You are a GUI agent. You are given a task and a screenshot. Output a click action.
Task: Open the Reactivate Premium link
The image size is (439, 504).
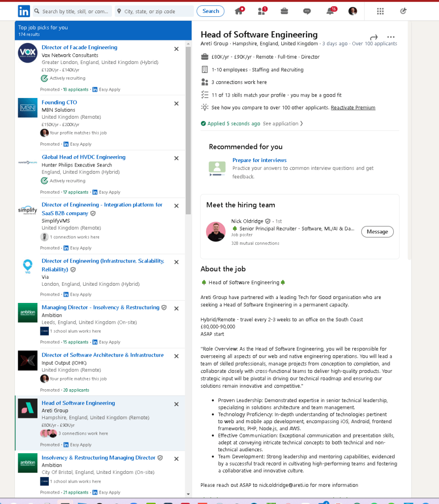pyautogui.click(x=353, y=108)
